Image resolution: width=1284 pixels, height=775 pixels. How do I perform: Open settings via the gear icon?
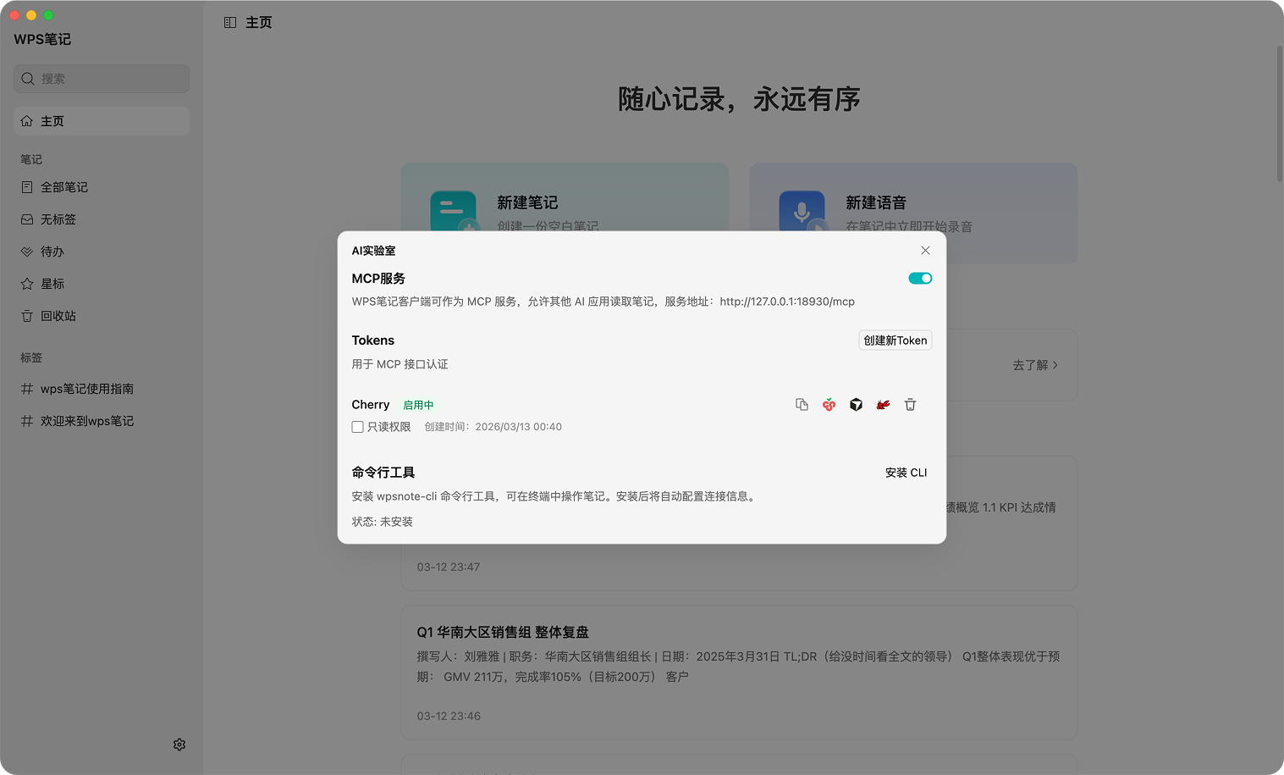[179, 744]
